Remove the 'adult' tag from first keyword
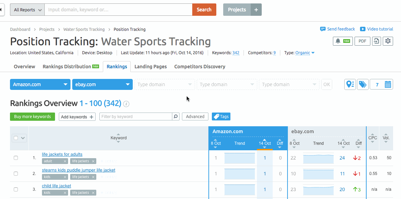The image size is (401, 199). 65,161
